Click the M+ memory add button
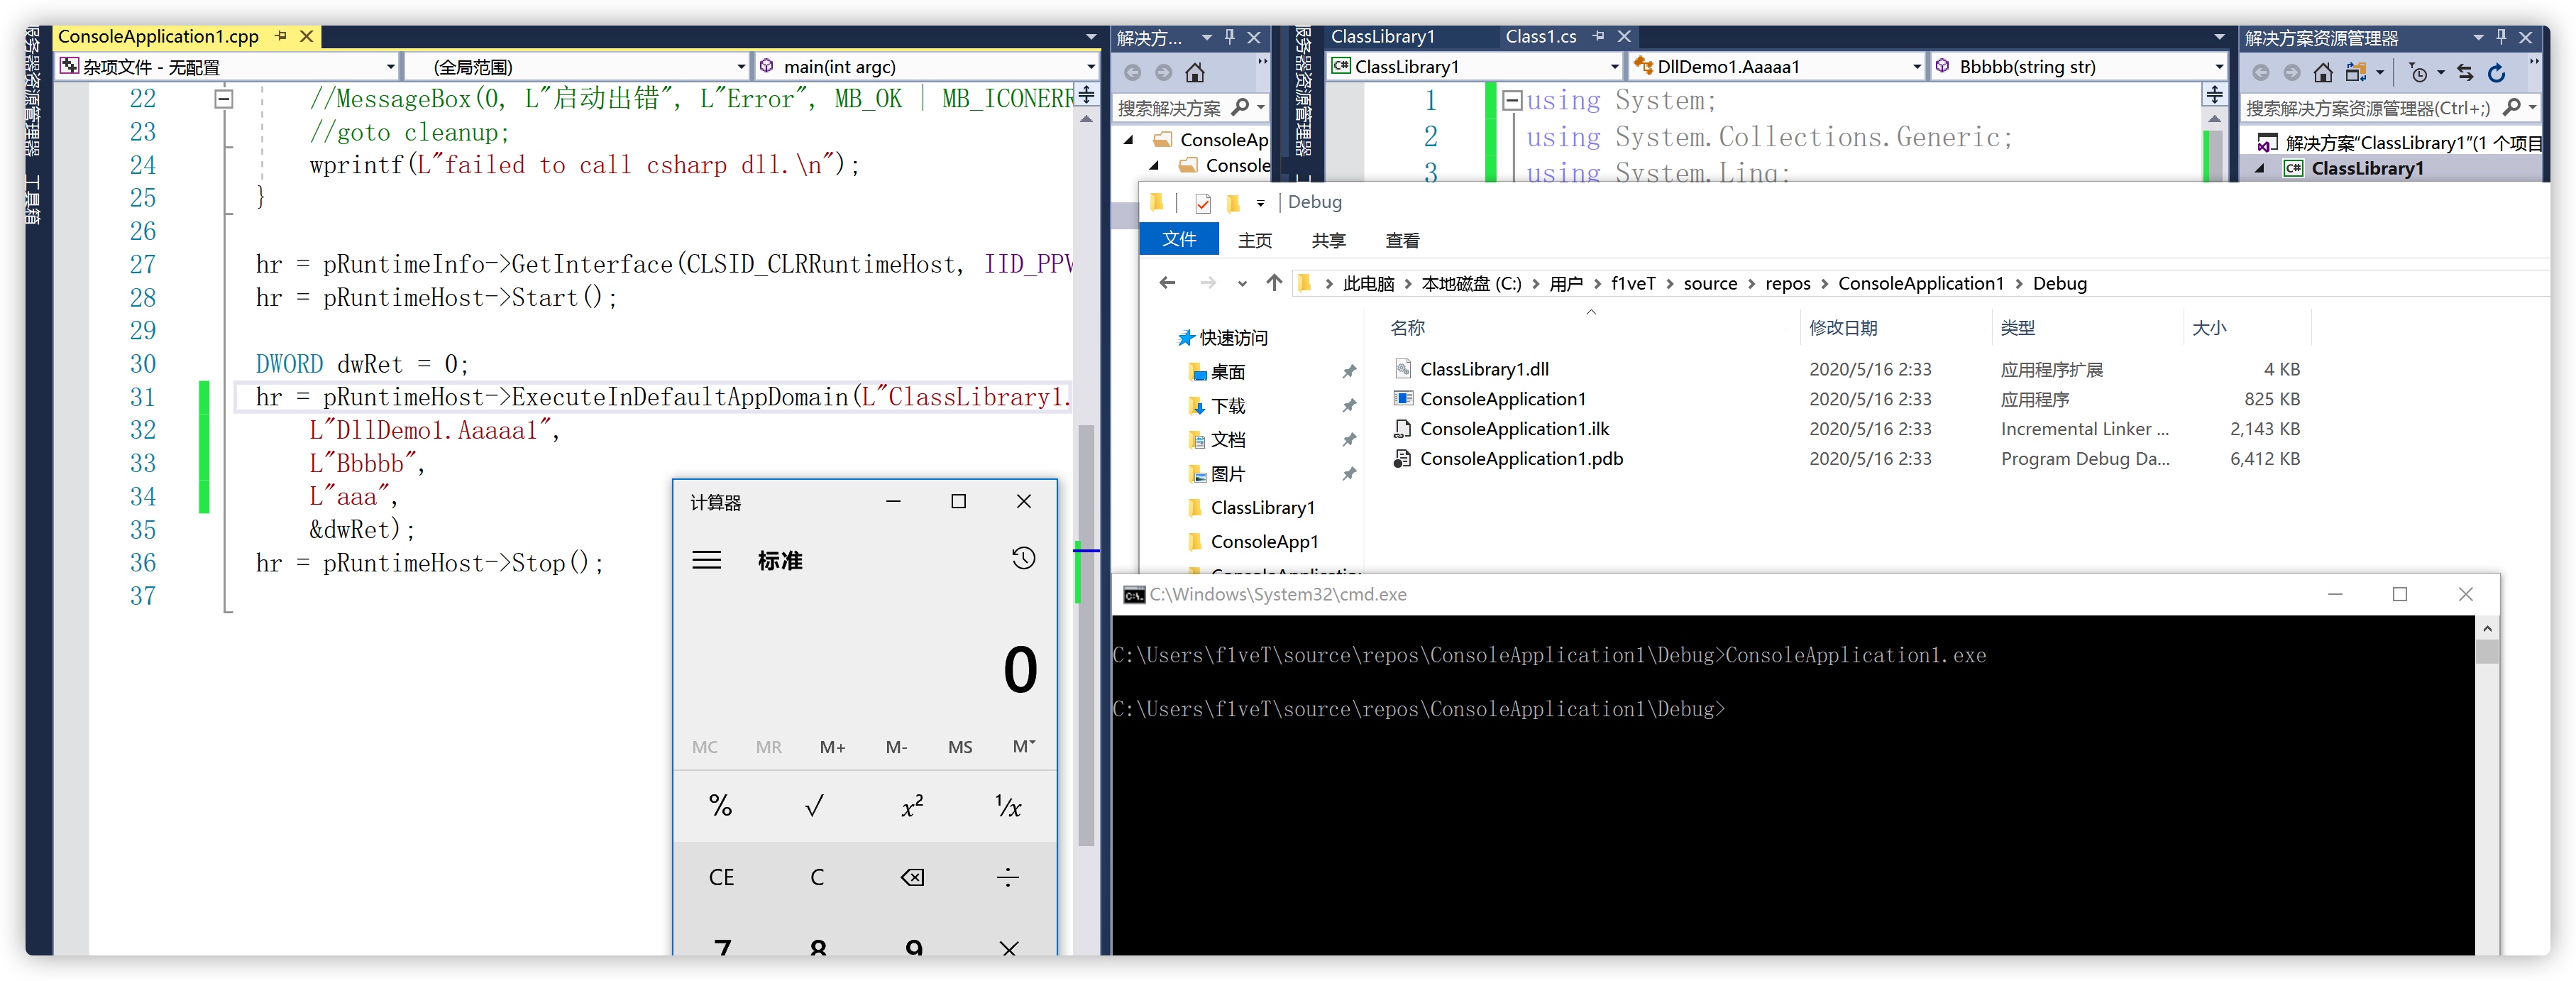 [832, 747]
